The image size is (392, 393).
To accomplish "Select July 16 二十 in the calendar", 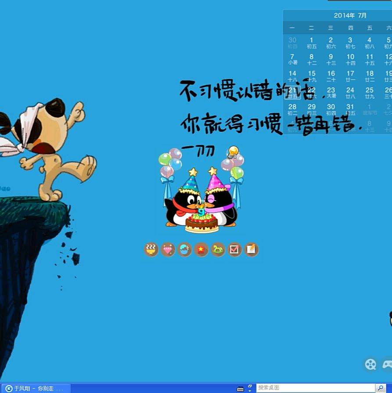I will (331, 76).
